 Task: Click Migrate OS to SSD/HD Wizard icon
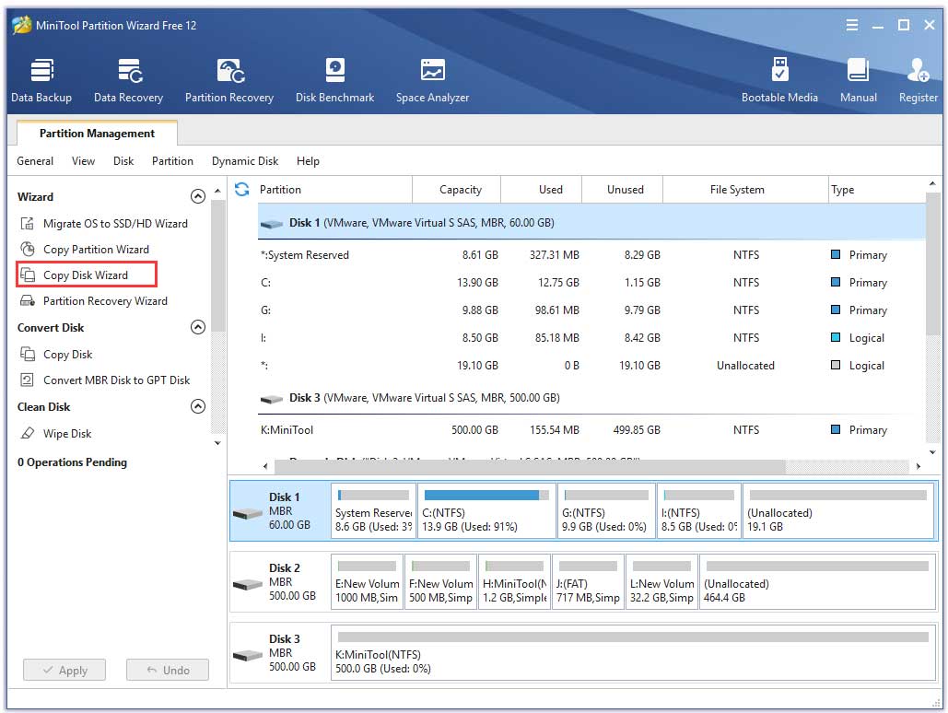pyautogui.click(x=28, y=223)
